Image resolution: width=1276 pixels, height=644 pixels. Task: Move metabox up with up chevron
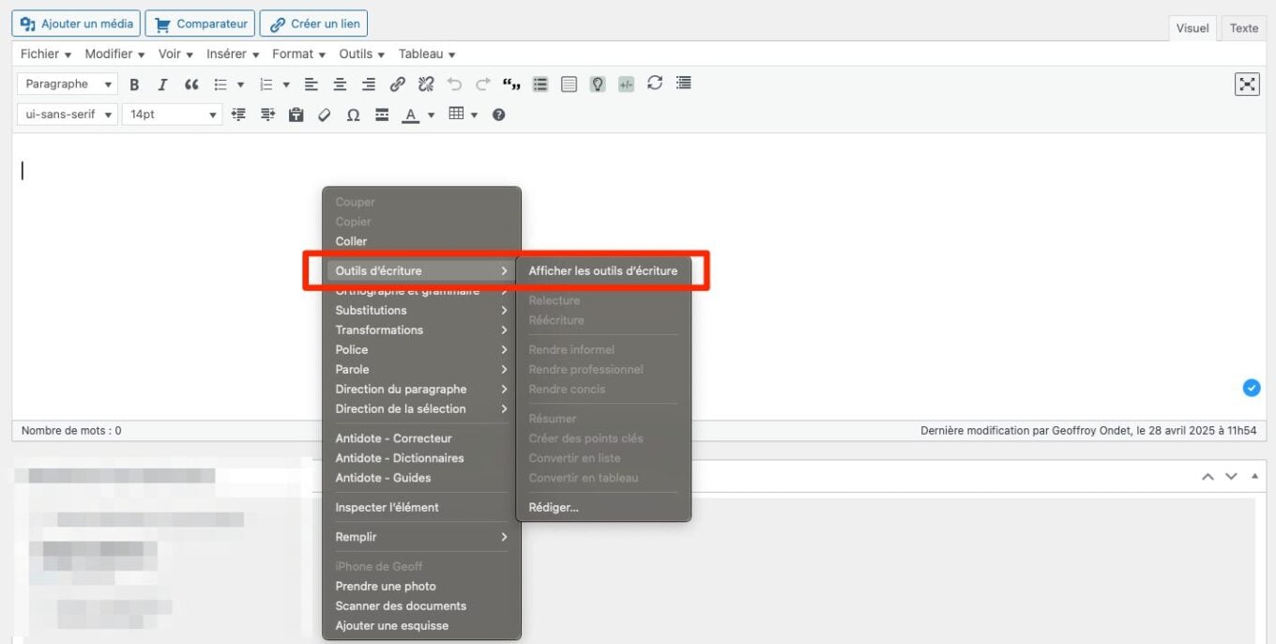1208,477
